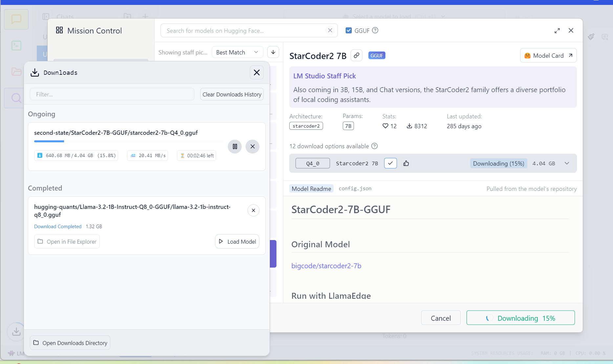Click the new chat plus icon in background
Screen dimensions: 613x364
[145, 16]
